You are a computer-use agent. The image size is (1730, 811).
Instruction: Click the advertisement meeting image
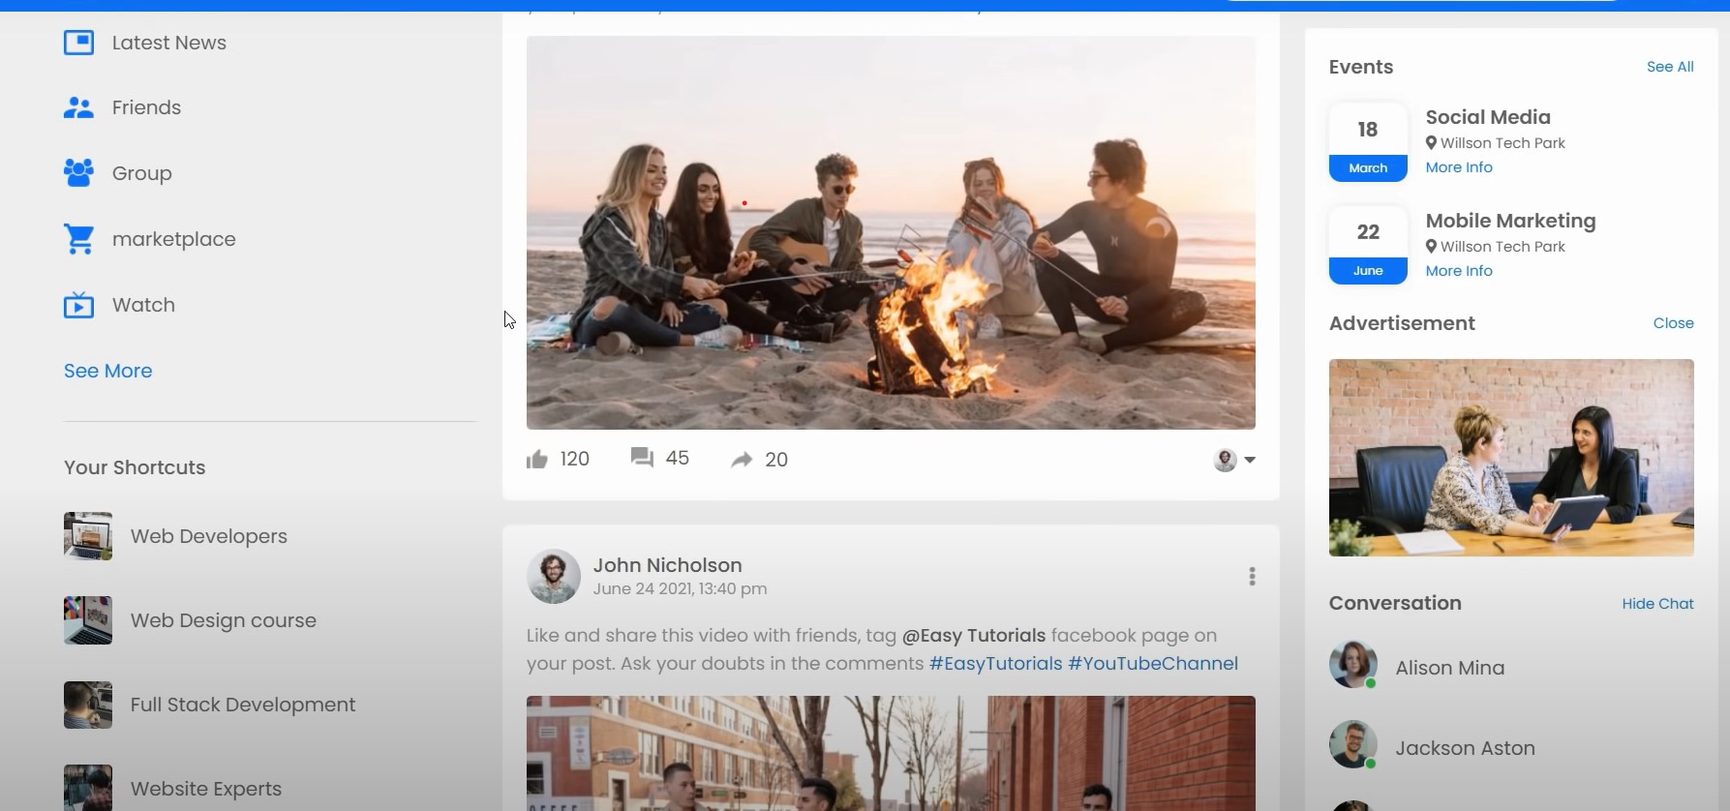[x=1511, y=458]
